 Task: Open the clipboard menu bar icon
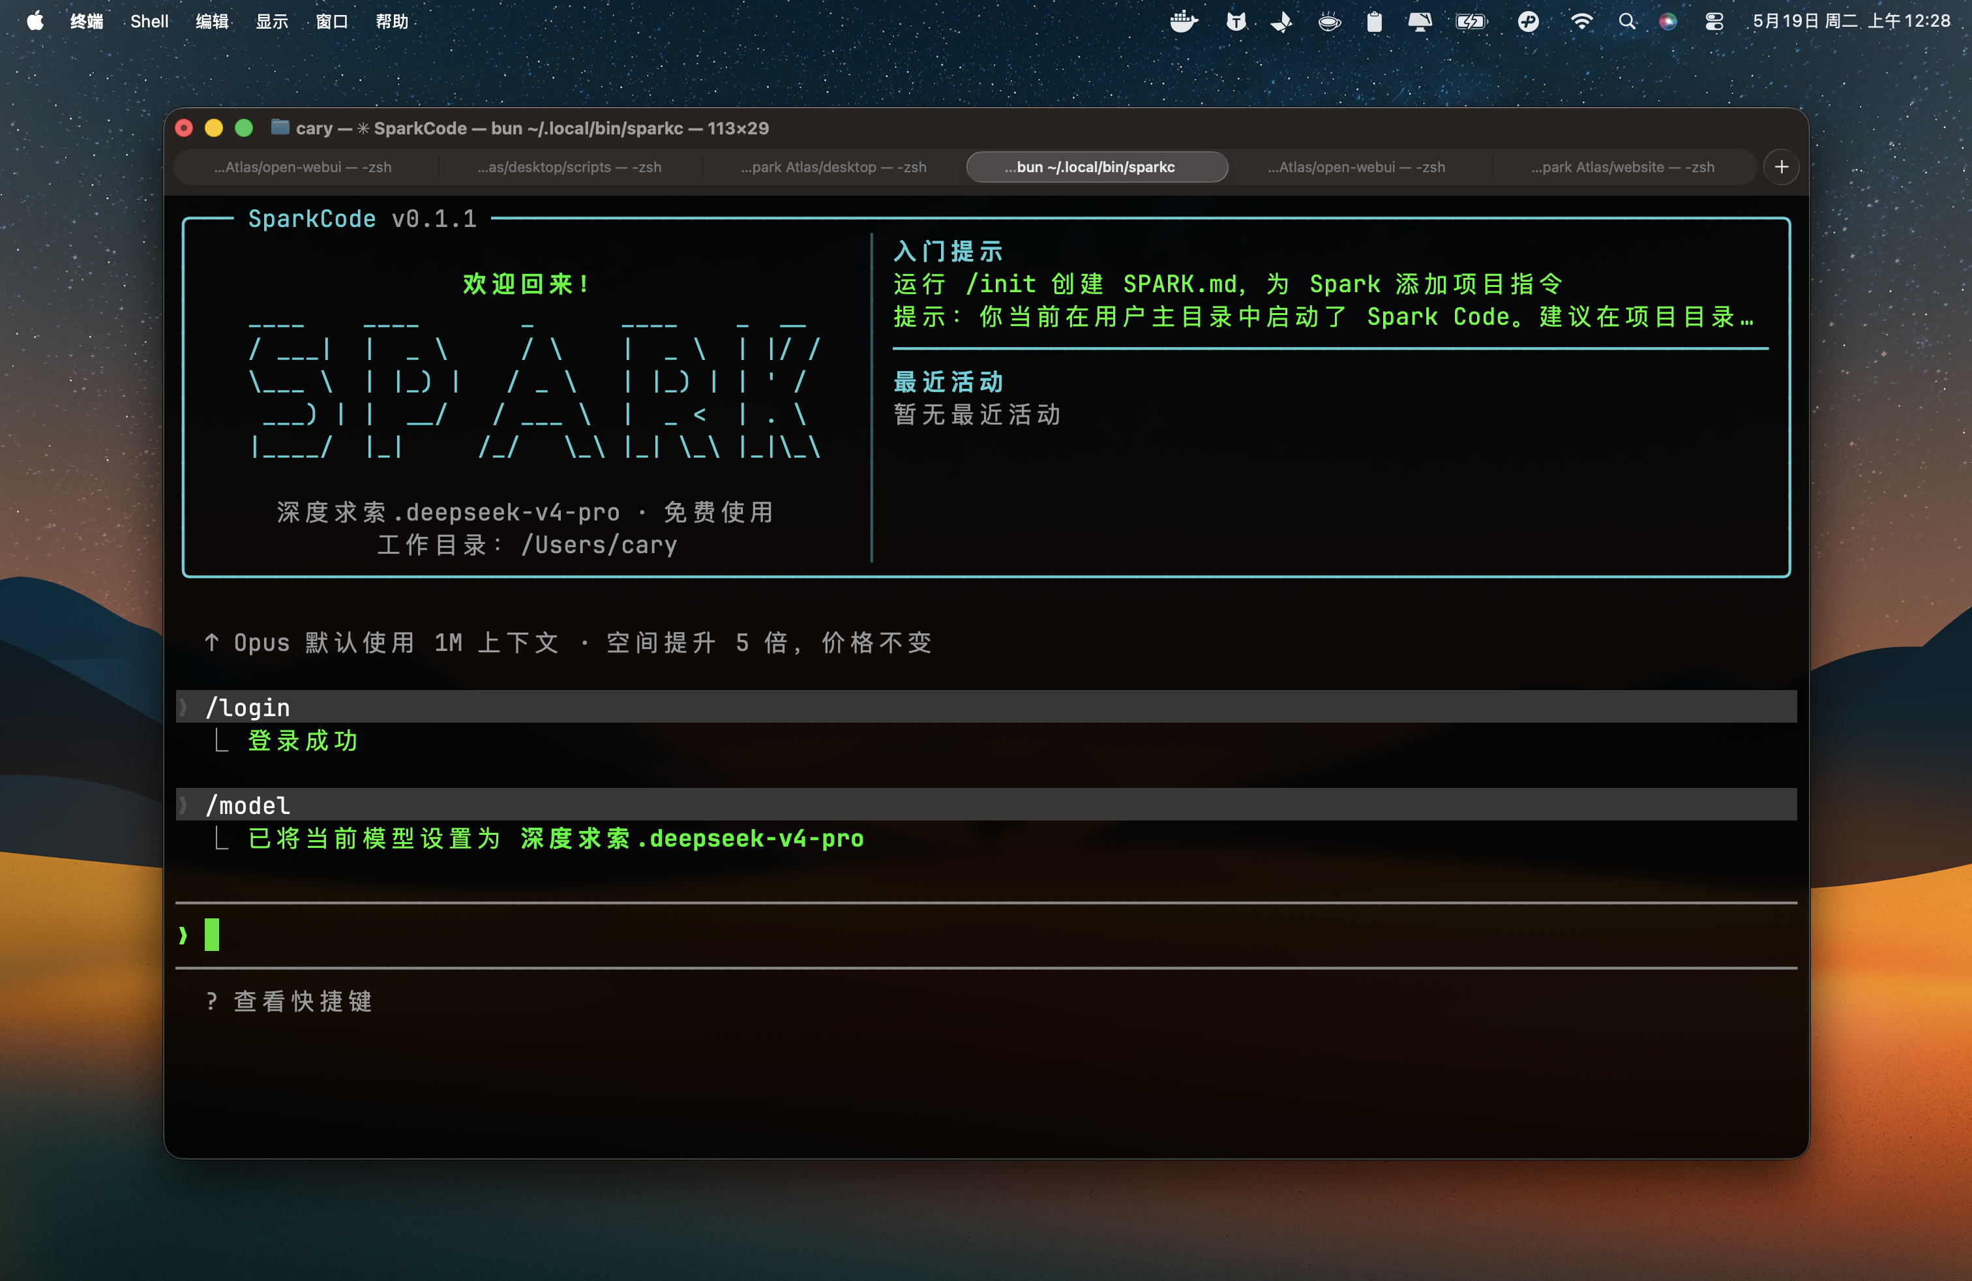pos(1375,22)
